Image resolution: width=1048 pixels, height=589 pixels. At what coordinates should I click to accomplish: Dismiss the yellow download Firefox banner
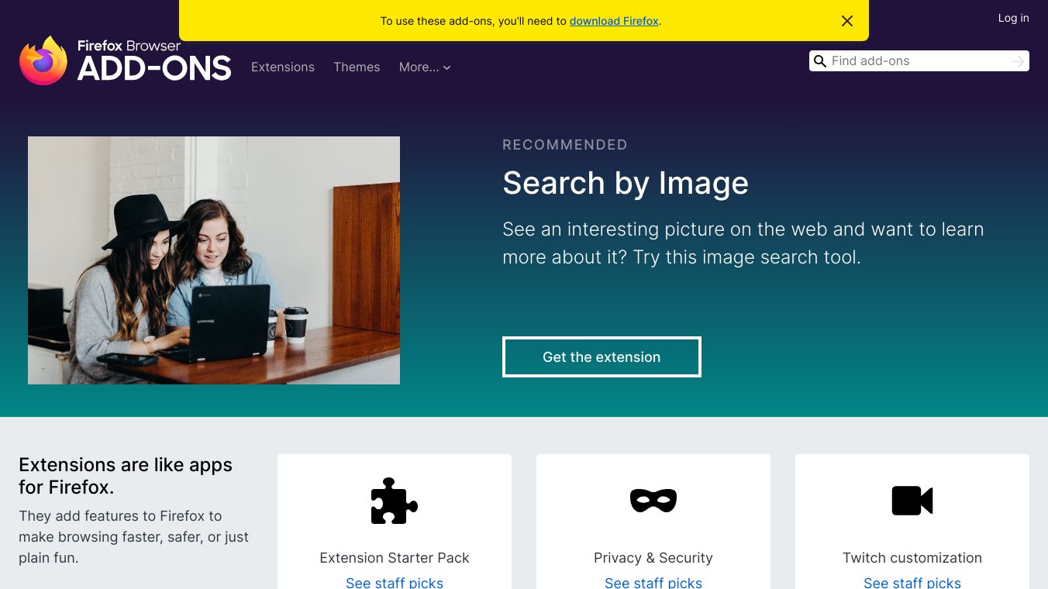(847, 21)
